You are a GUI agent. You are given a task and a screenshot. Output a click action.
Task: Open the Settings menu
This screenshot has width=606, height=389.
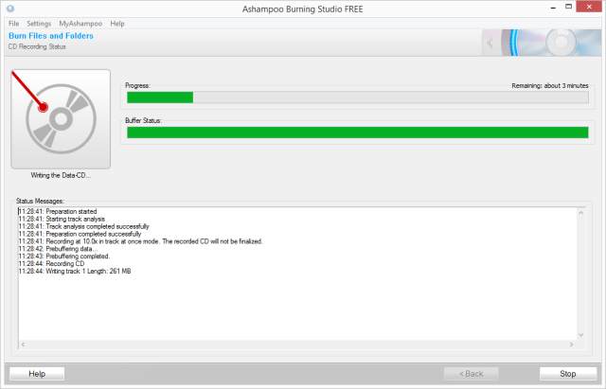pyautogui.click(x=39, y=24)
